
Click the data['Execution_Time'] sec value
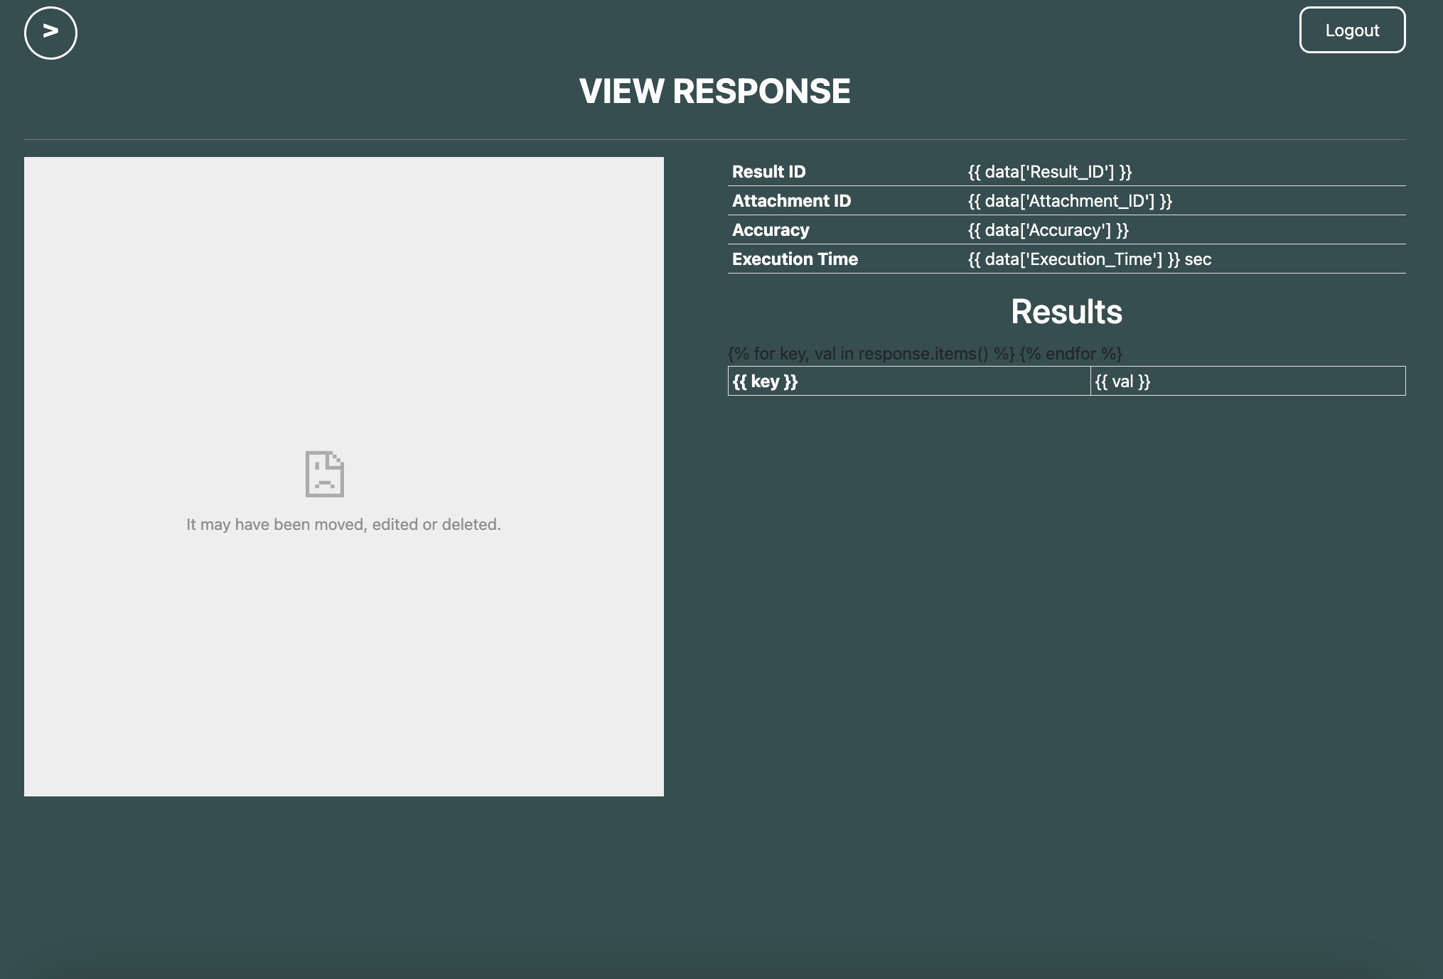pos(1089,259)
